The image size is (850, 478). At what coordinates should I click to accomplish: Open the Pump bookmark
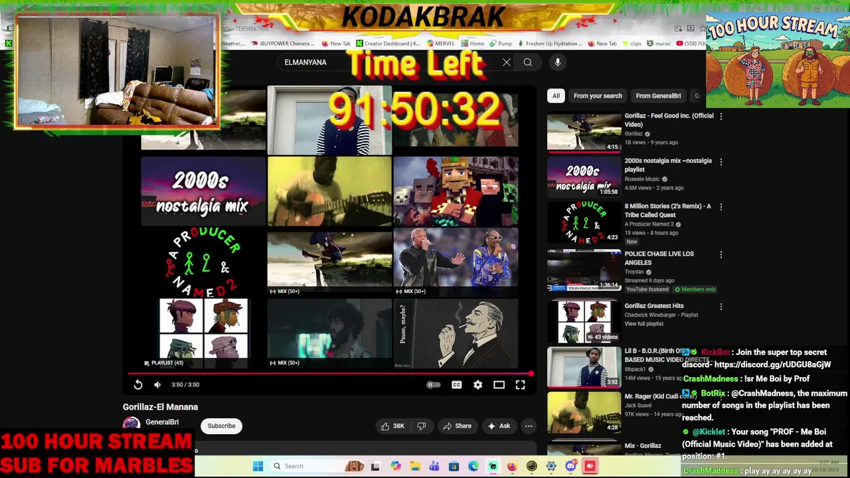(501, 44)
